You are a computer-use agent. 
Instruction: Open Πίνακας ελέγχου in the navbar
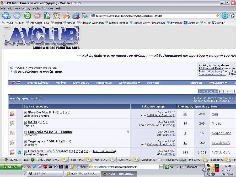pos(37,83)
